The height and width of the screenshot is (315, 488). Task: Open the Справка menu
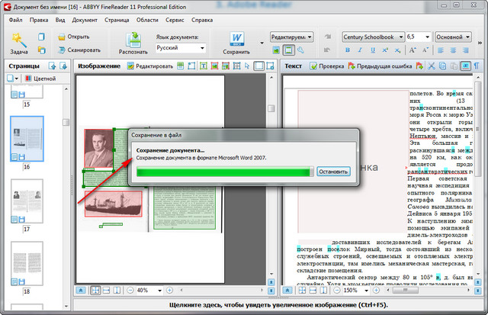tap(202, 20)
